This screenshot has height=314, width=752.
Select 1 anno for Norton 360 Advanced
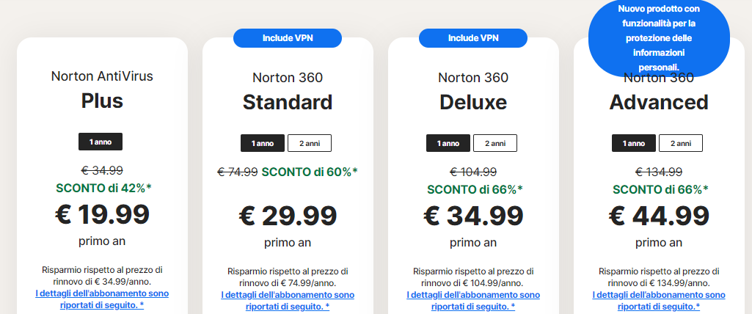633,143
